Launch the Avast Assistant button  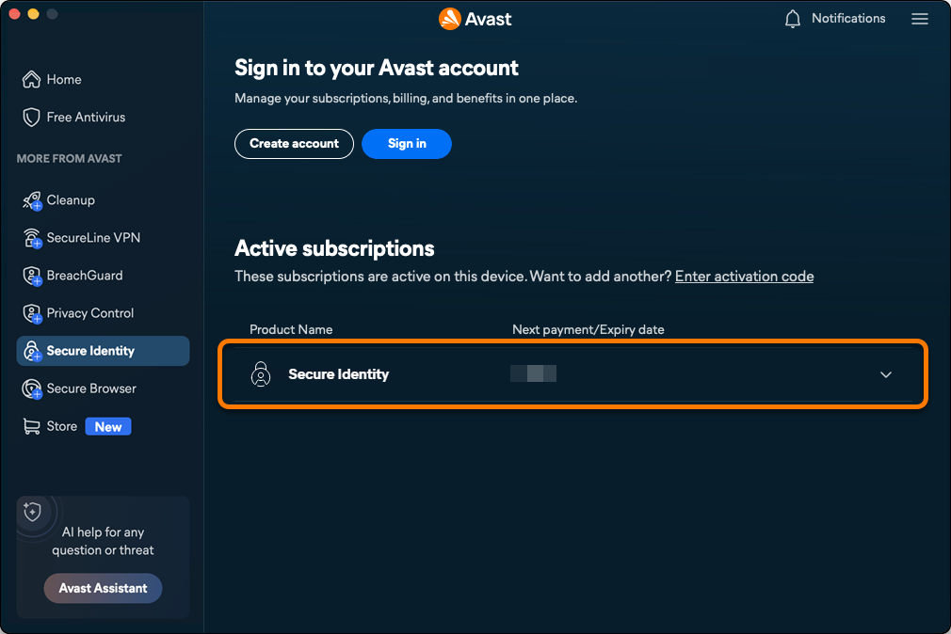[x=104, y=588]
